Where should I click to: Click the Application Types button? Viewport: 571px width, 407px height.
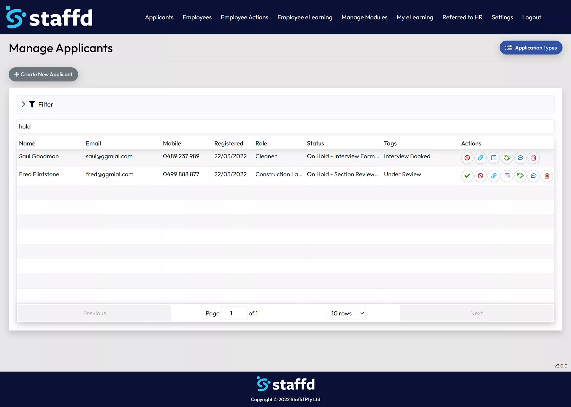pos(531,48)
